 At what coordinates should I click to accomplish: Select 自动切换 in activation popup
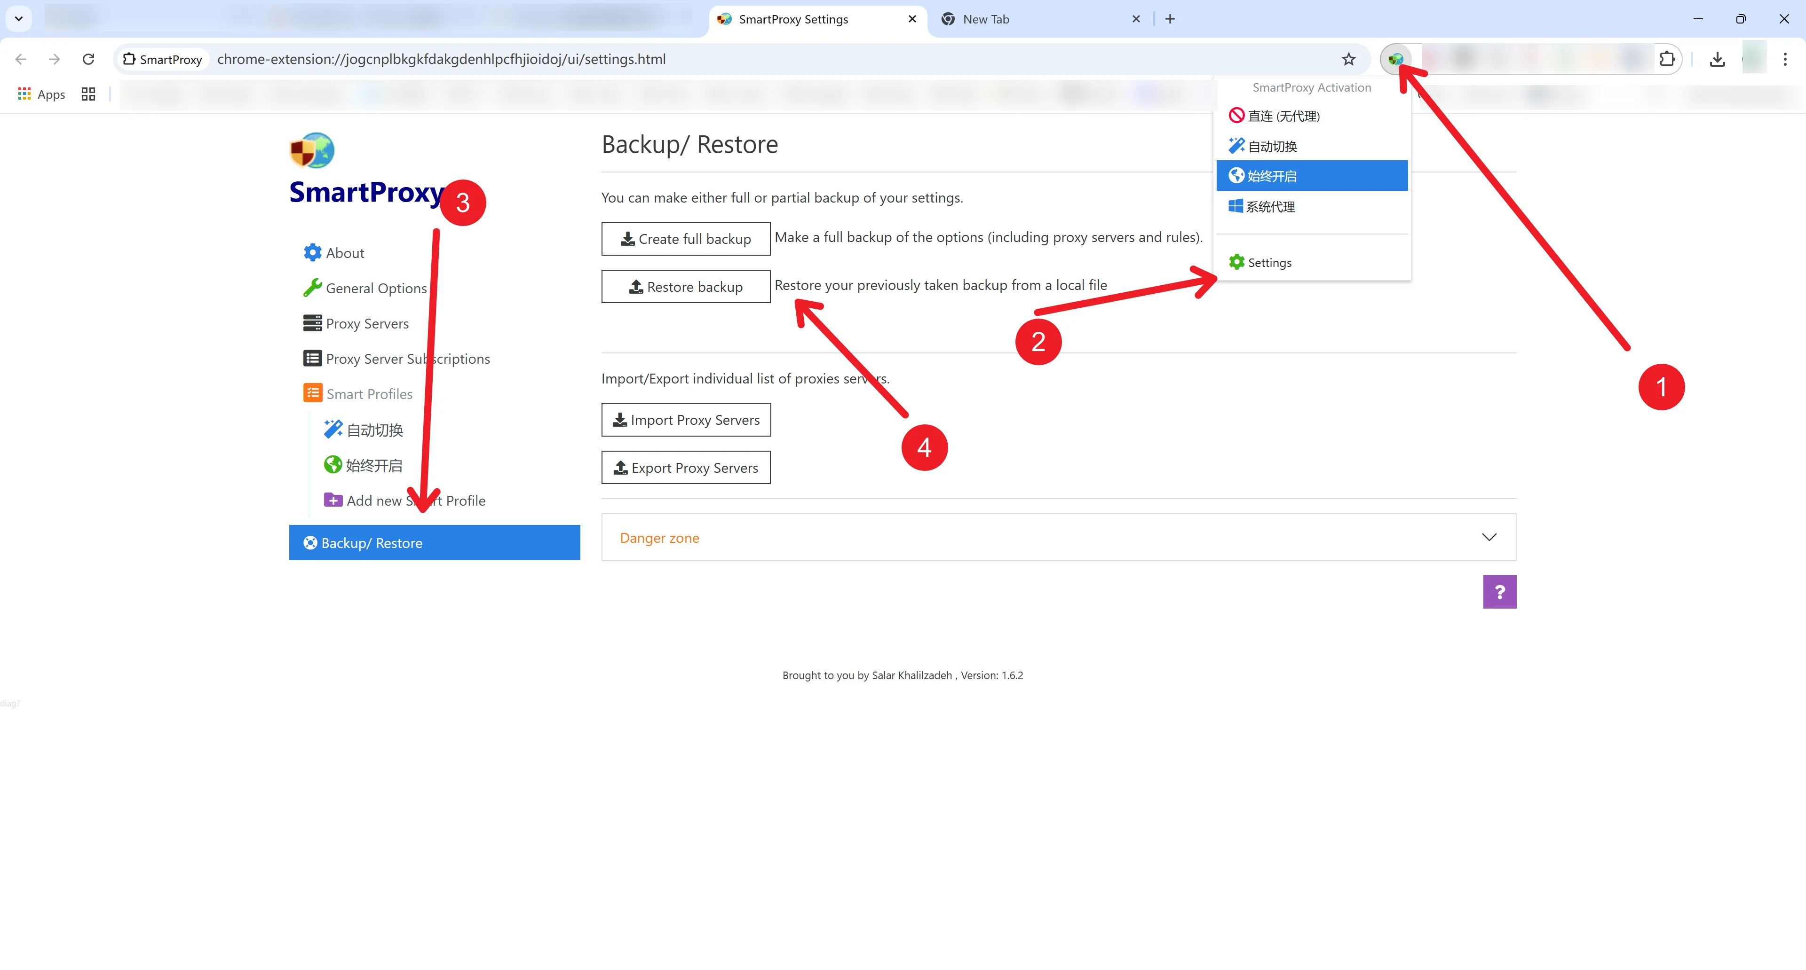pos(1312,146)
